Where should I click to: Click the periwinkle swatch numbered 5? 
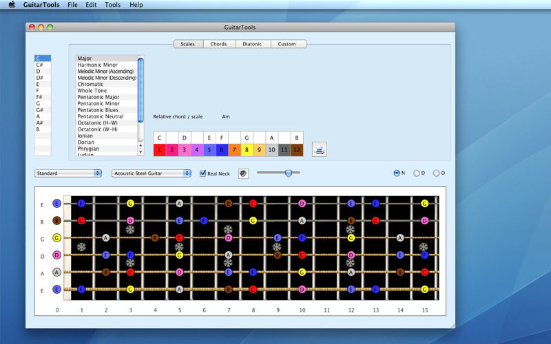[x=209, y=150]
